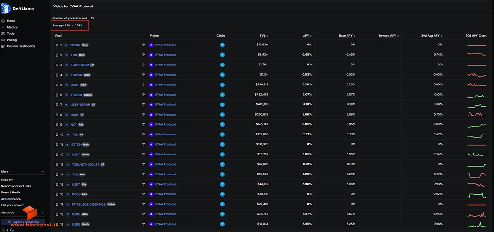Click TON chain icon in USDE Main row
494x232 pixels.
[x=222, y=214]
